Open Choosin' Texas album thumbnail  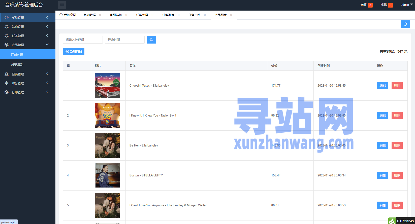[x=108, y=86]
